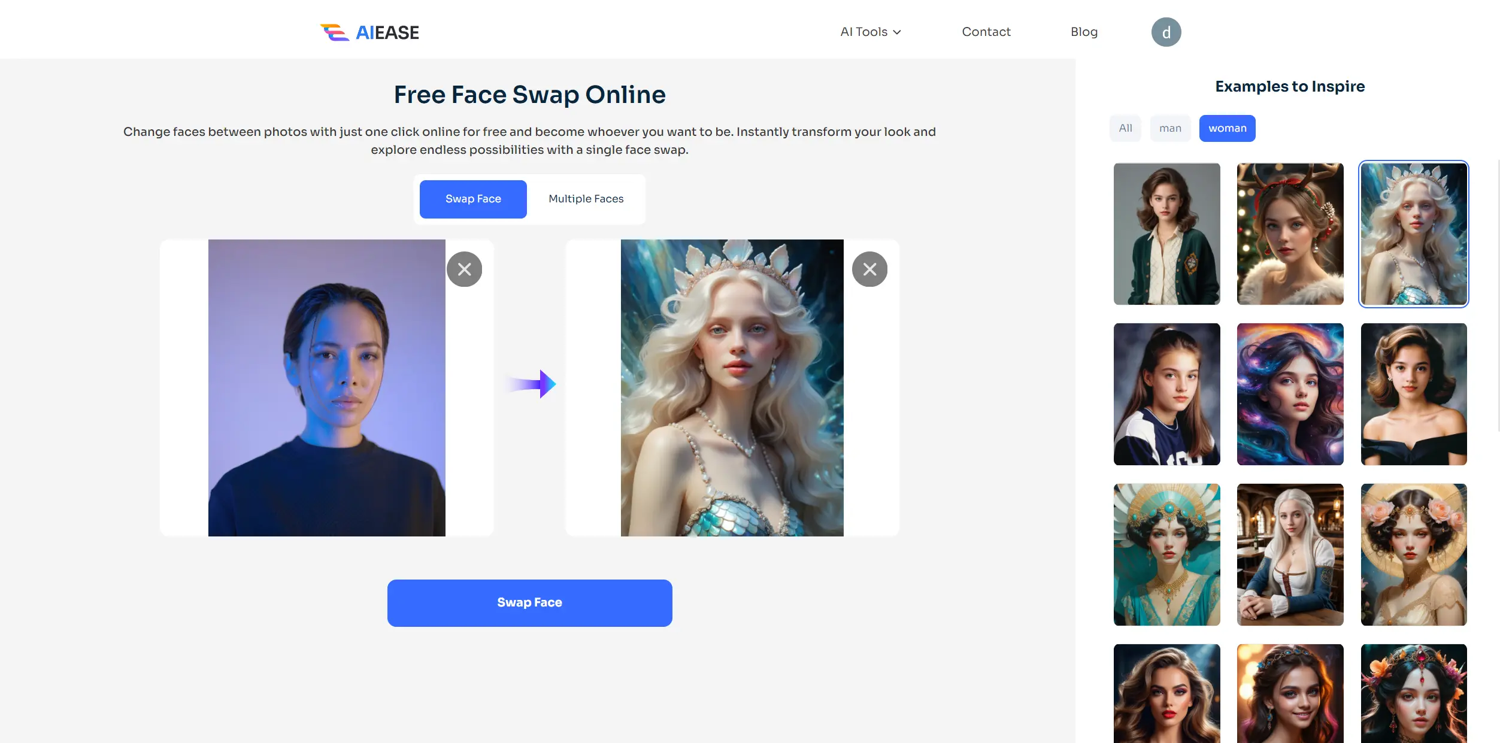Image resolution: width=1500 pixels, height=743 pixels.
Task: Switch to Swap Face tab
Action: (474, 198)
